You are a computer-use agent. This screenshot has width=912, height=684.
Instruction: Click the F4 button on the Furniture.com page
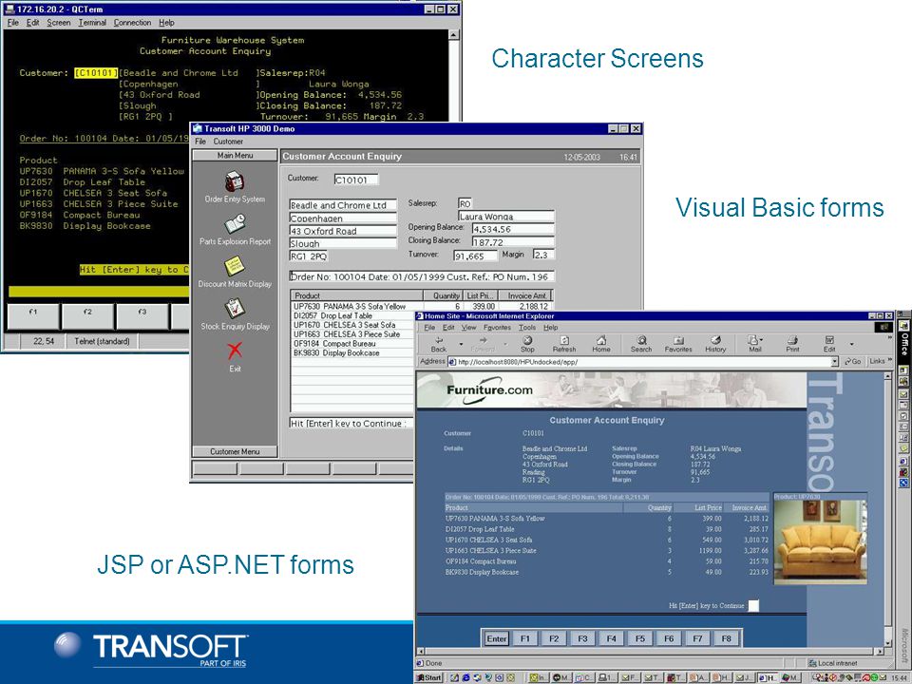(611, 638)
